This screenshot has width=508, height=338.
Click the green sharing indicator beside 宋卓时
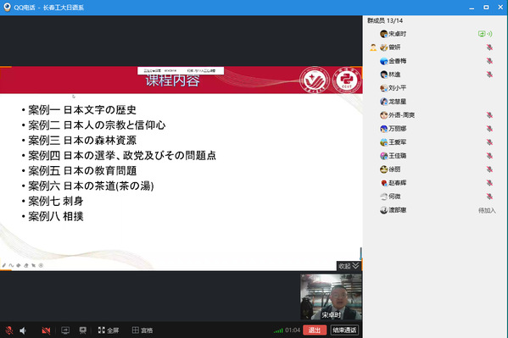(x=485, y=34)
